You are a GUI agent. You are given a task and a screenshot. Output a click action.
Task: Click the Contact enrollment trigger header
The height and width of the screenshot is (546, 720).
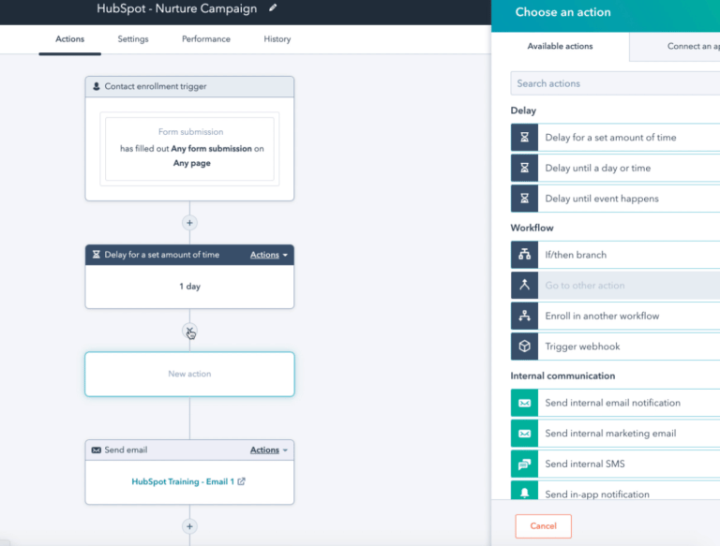(189, 87)
